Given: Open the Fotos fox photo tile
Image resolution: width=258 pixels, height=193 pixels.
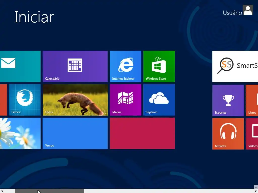Looking at the screenshot, I should coord(75,100).
